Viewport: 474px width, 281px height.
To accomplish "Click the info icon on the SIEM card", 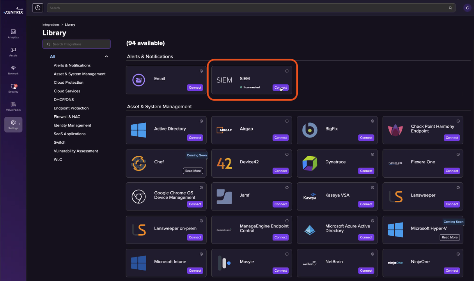I will (287, 71).
